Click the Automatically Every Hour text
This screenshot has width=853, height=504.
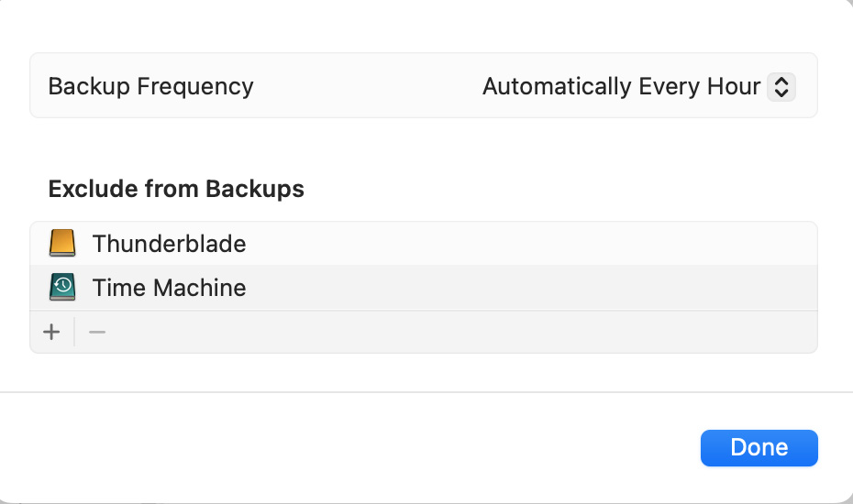pos(621,87)
